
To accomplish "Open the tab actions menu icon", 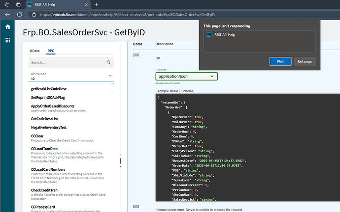I will [x=18, y=4].
